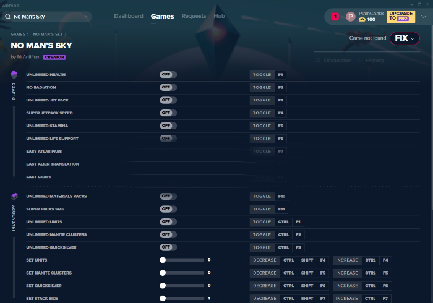Click the GAMES breadcrumb link
This screenshot has width=433, height=303.
coord(18,34)
